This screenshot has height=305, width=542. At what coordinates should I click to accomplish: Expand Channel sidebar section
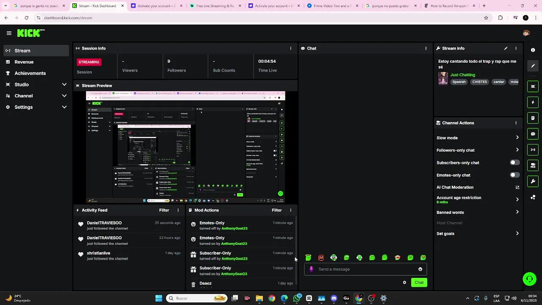point(64,96)
